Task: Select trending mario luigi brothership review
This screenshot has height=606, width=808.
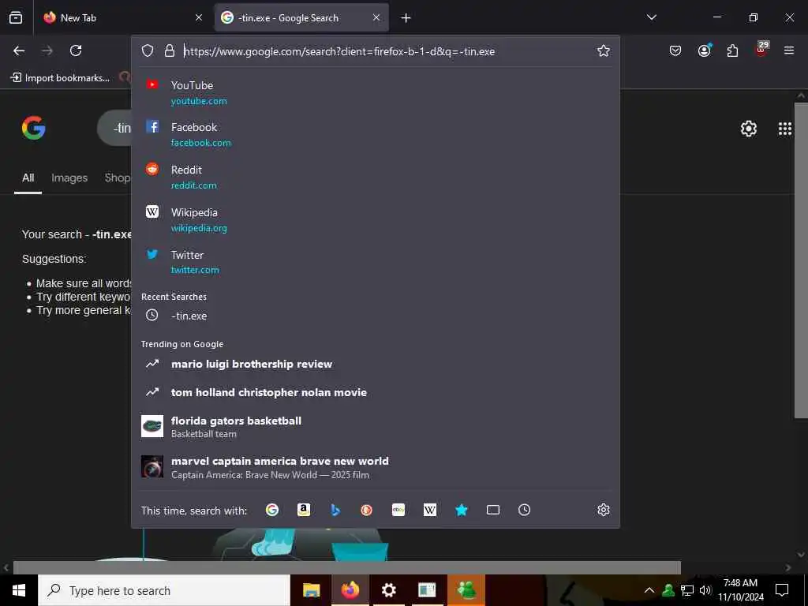Action: pos(375,364)
